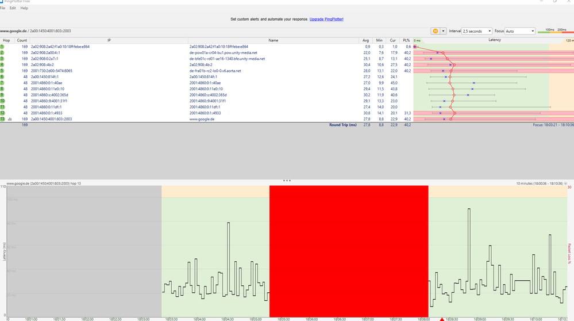Image resolution: width=574 pixels, height=321 pixels.
Task: Click the 0 ms latency scale label
Action: 417,41
